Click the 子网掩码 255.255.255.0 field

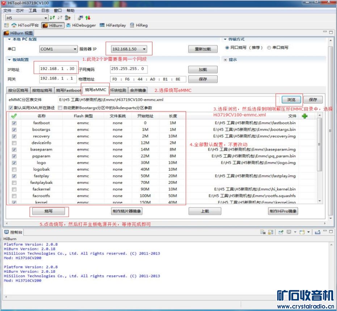tap(129, 69)
